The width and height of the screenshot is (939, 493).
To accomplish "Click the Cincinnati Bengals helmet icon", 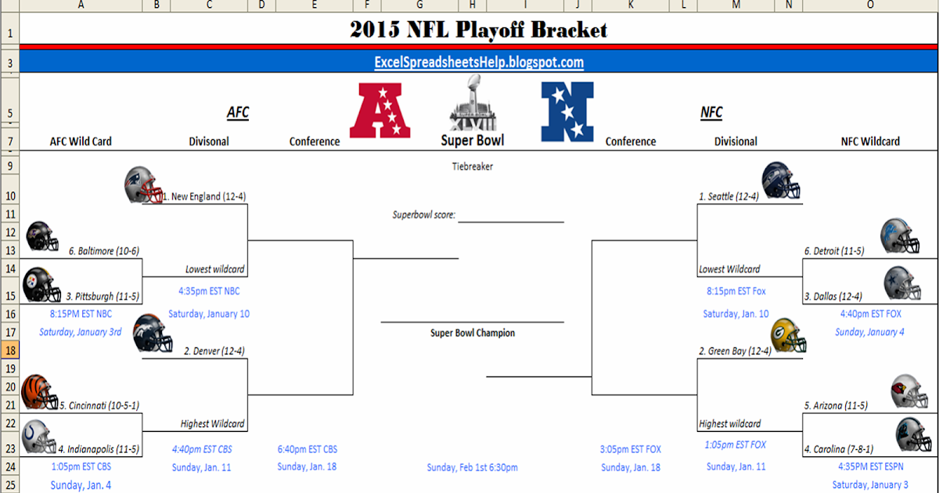I will [41, 392].
